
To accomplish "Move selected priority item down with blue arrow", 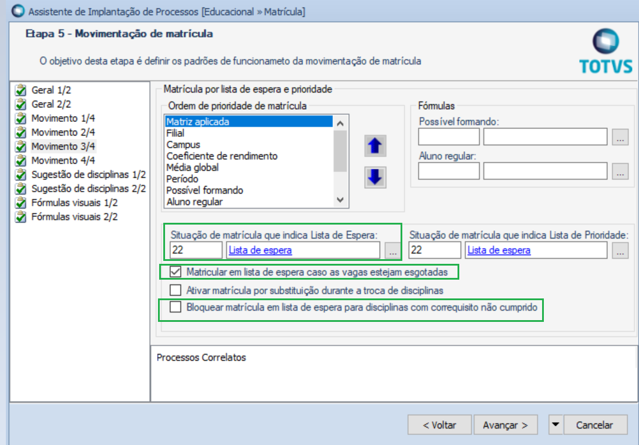I will pyautogui.click(x=375, y=177).
